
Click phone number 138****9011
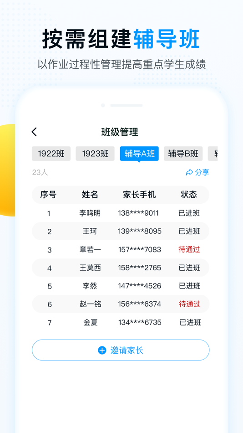(x=138, y=213)
